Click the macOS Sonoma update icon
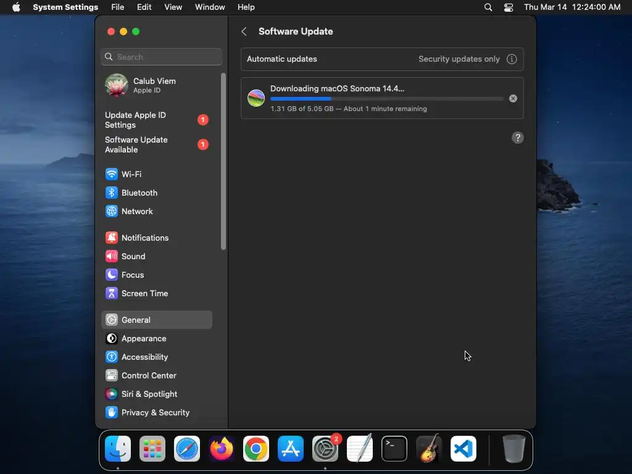The width and height of the screenshot is (632, 474). (x=256, y=98)
